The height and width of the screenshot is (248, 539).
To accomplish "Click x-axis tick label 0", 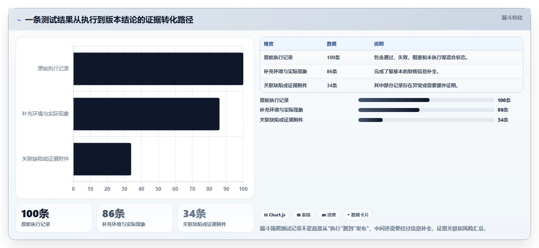I will tap(73, 189).
